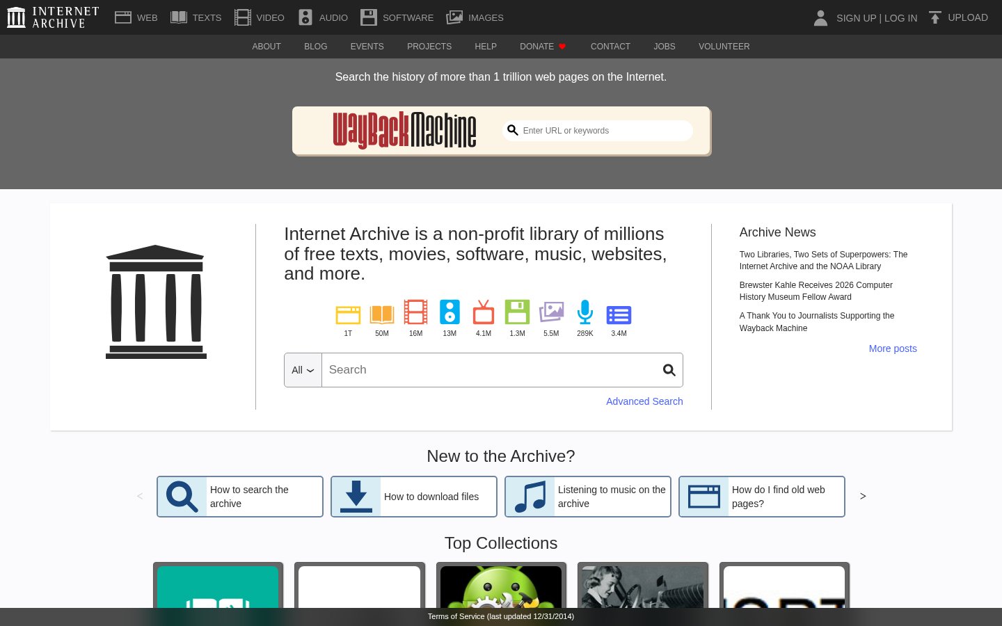Open the Audio speaker icon in navbar
Image resolution: width=1002 pixels, height=626 pixels.
(305, 17)
